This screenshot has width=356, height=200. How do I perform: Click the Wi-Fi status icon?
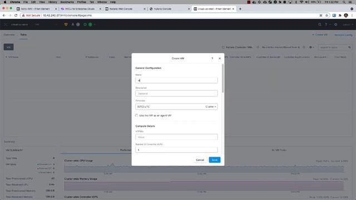(x=301, y=2)
